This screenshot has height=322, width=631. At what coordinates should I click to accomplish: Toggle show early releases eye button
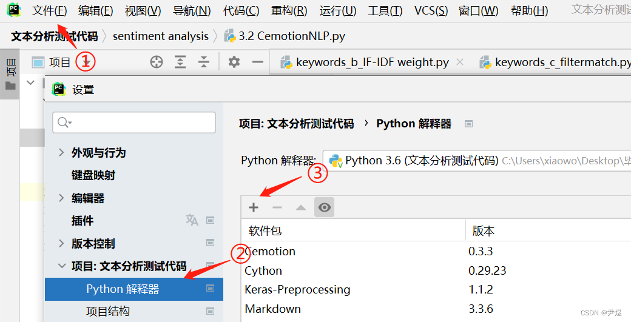[x=325, y=207]
